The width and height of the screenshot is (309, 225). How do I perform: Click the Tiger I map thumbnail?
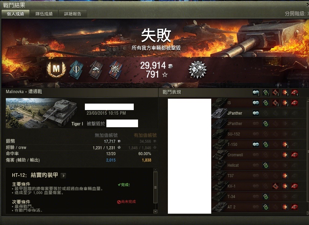42,113
